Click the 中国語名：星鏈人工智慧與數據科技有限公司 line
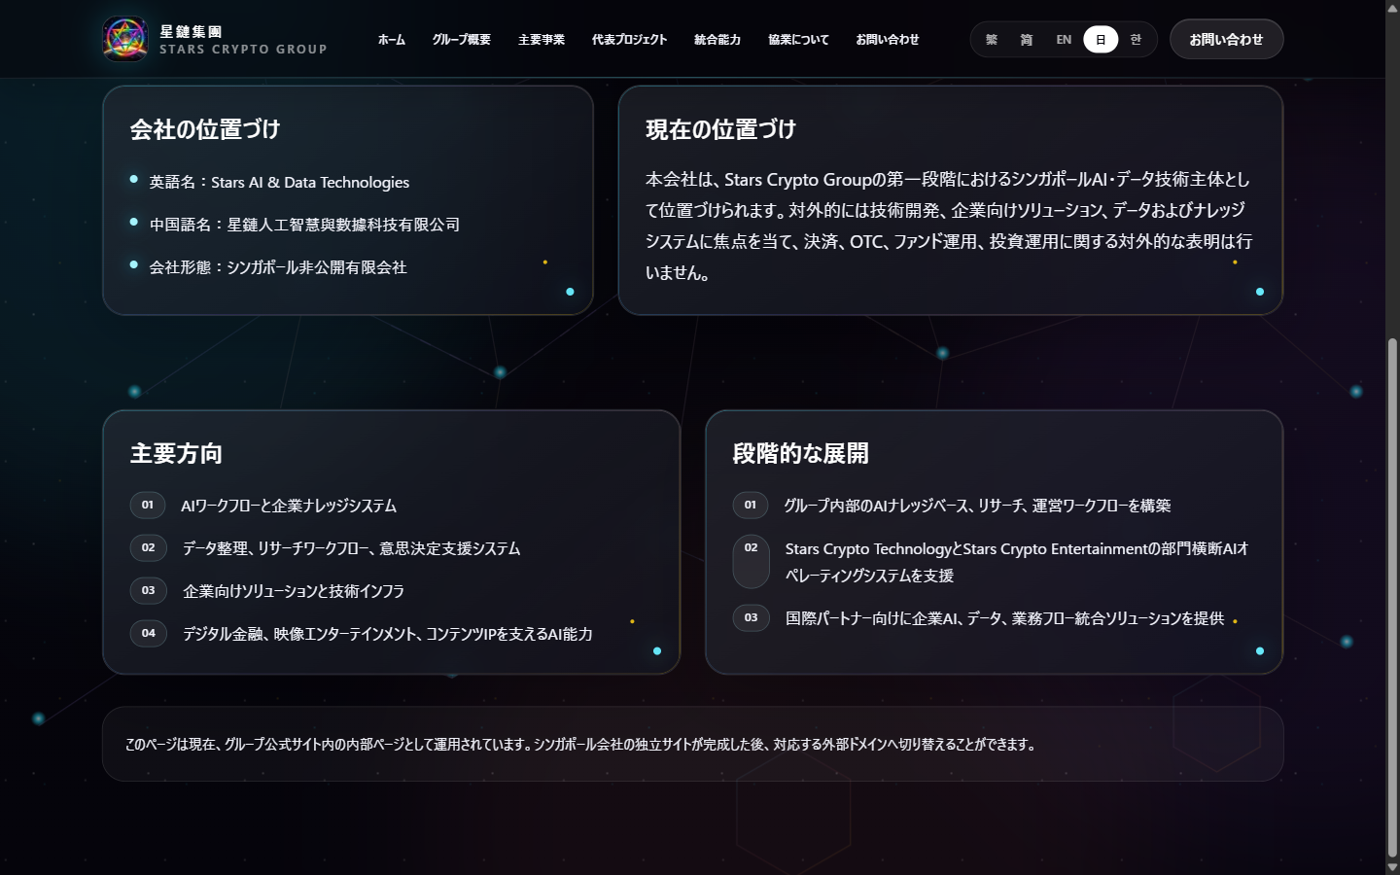The width and height of the screenshot is (1400, 875). [304, 225]
